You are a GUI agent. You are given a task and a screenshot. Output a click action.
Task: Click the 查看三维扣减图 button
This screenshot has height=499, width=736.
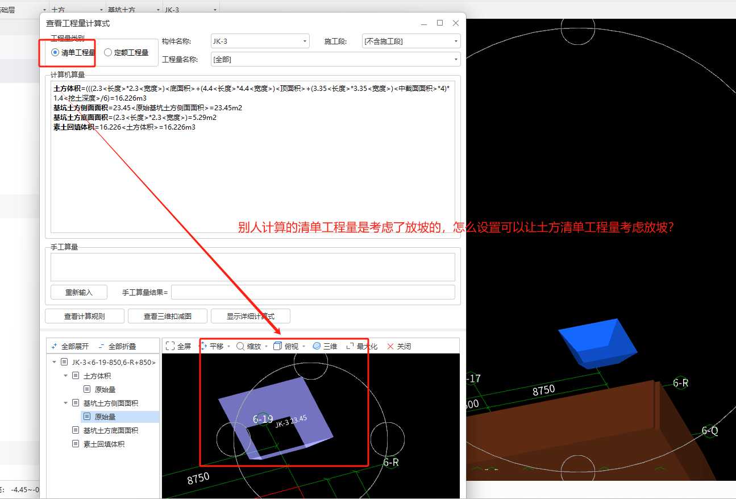tap(167, 316)
